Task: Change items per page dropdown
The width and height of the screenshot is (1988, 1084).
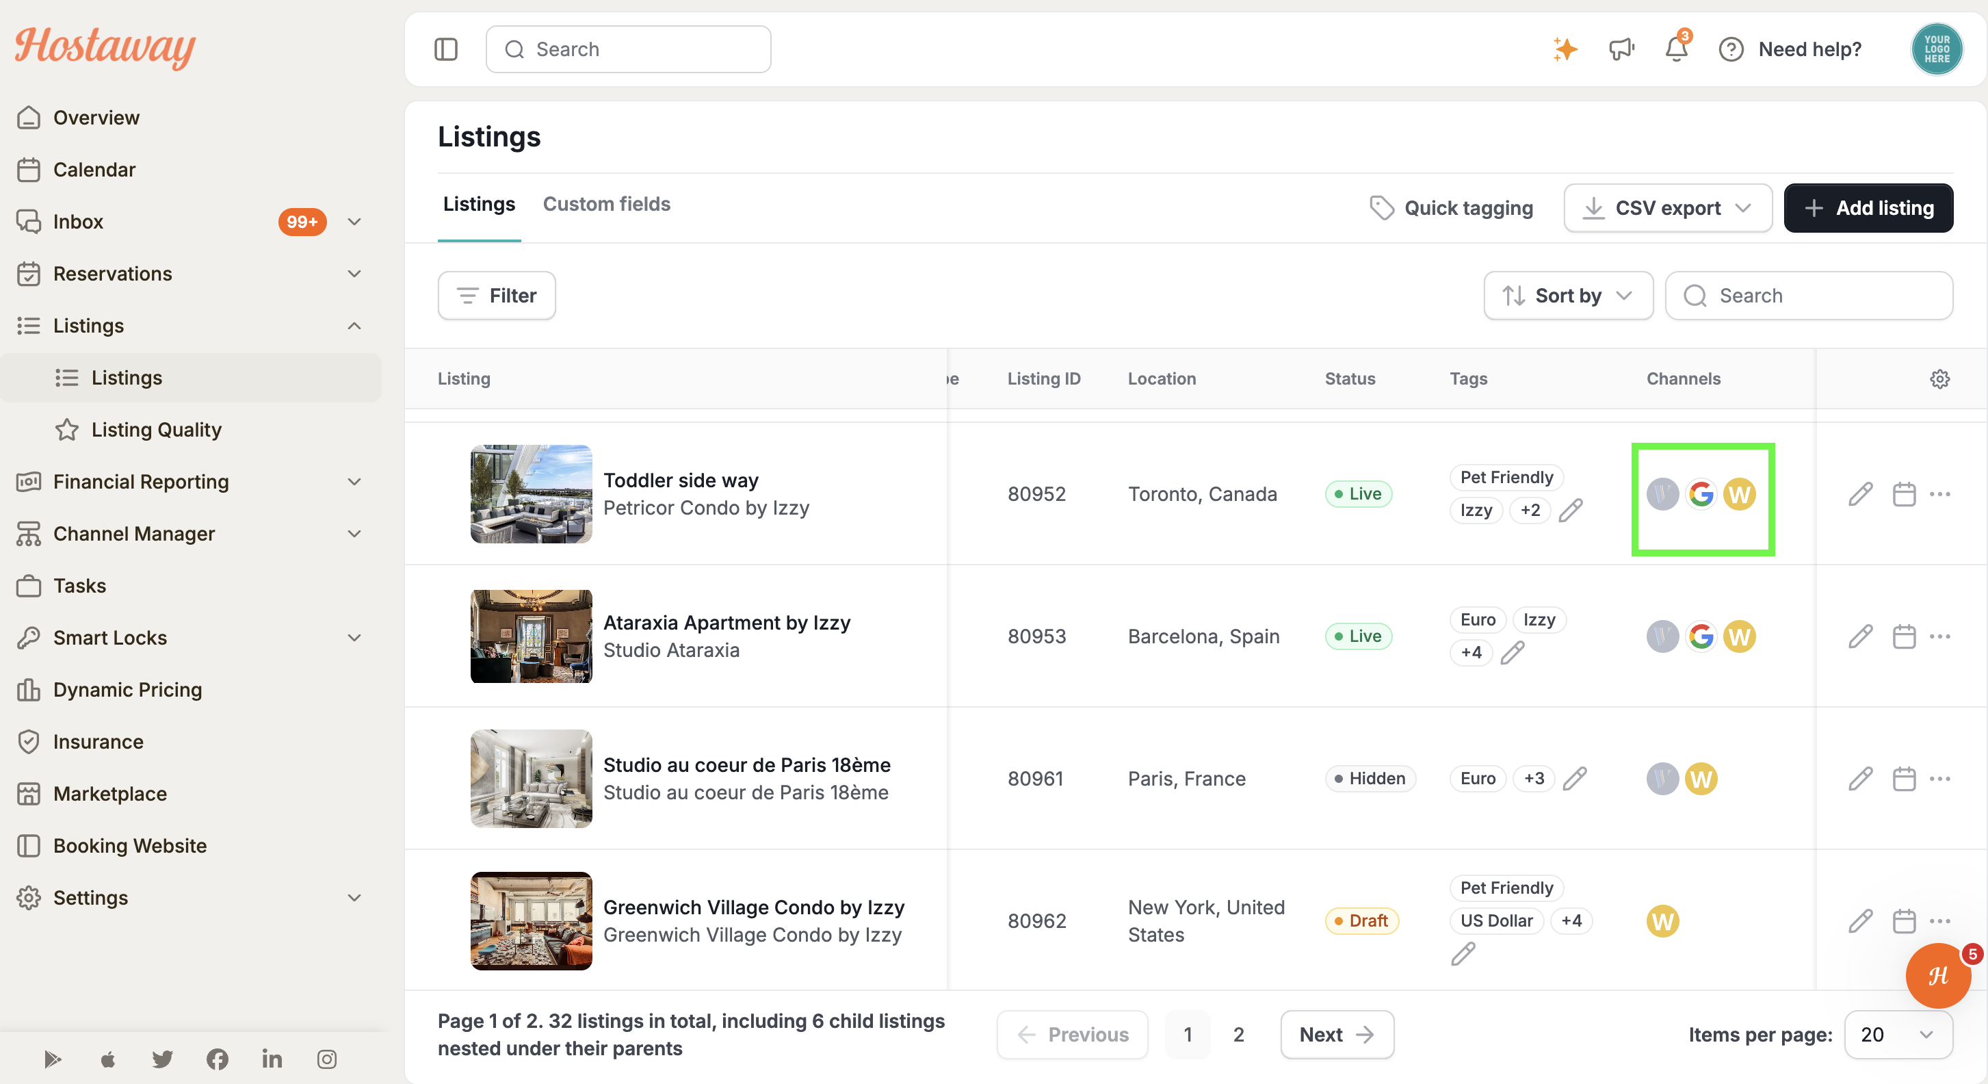Action: pyautogui.click(x=1898, y=1035)
